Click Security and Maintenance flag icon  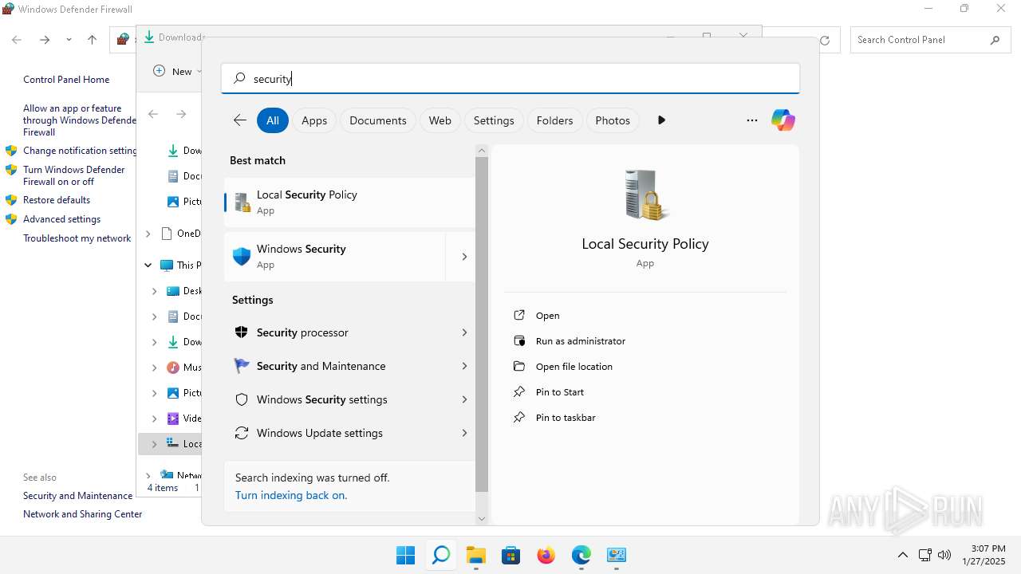[242, 366]
